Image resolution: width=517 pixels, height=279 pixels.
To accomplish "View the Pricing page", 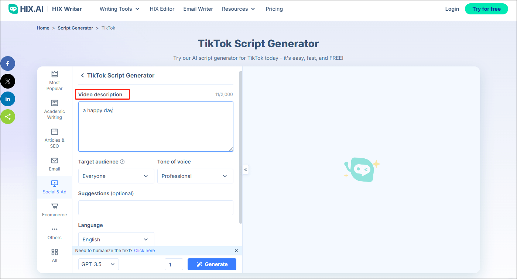I will [274, 9].
